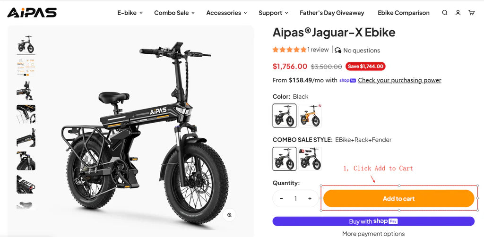
Task: Open the search icon in header
Action: pyautogui.click(x=444, y=13)
